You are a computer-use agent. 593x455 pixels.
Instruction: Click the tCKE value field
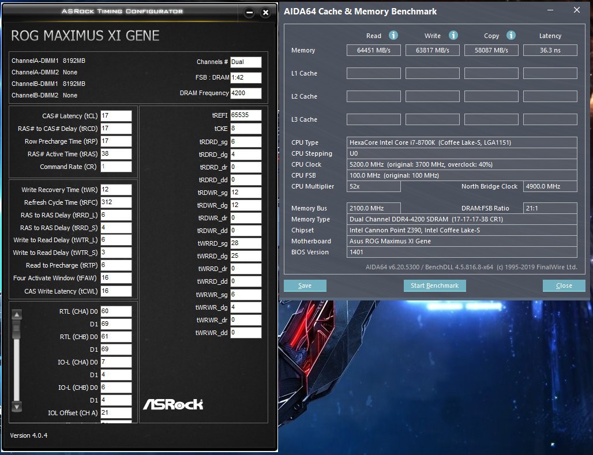pyautogui.click(x=246, y=129)
